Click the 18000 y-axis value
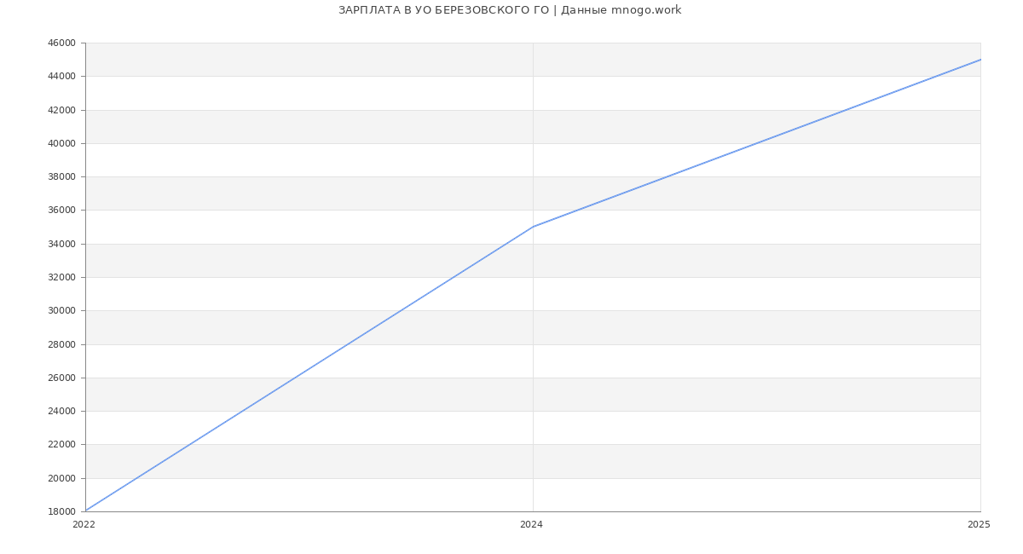Screen dimensions: 1023x554 (x=61, y=512)
